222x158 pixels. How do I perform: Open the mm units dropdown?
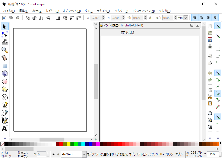tap(186, 18)
